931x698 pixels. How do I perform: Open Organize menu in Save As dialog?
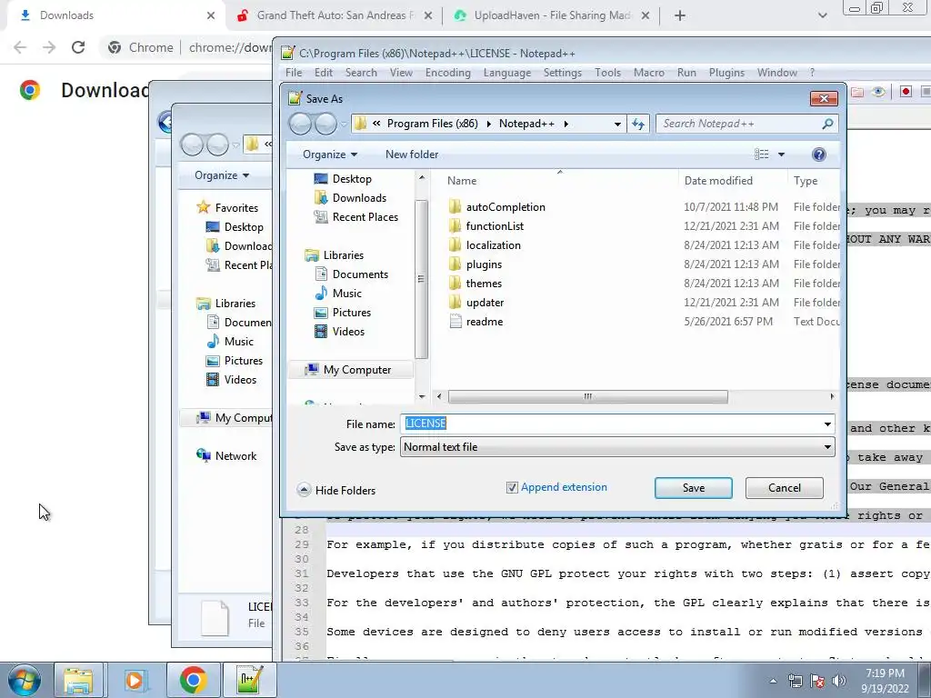click(x=329, y=155)
